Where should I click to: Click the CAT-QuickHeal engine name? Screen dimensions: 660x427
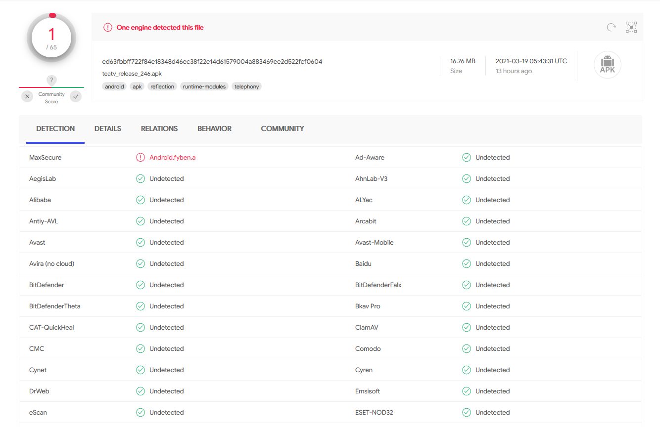click(51, 328)
